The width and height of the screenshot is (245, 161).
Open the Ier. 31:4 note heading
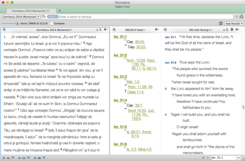click(120, 100)
